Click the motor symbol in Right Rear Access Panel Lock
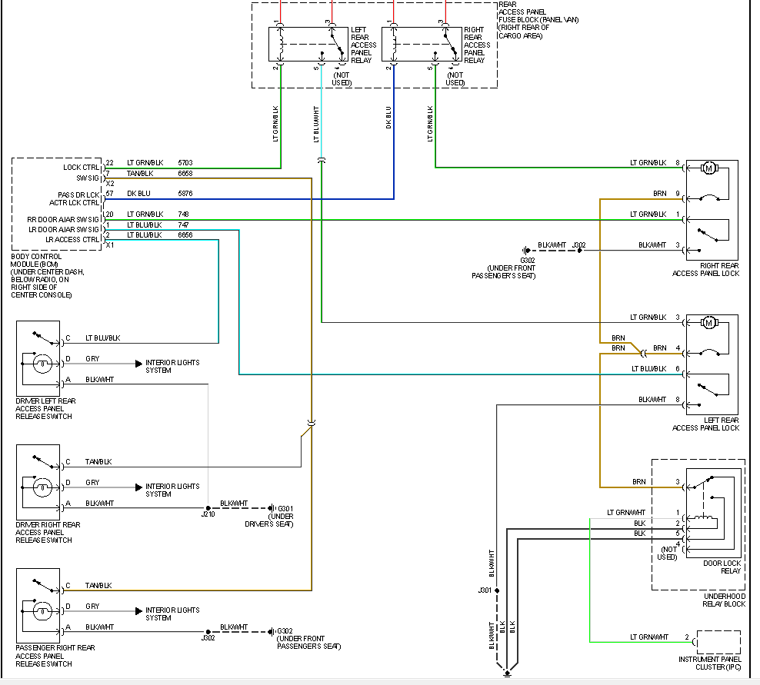The height and width of the screenshot is (685, 760). tap(709, 168)
